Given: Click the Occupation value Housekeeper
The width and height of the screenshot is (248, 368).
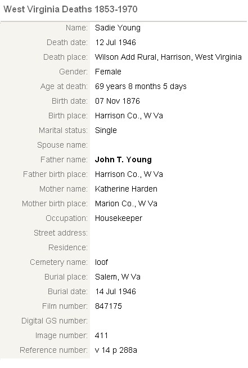Looking at the screenshot, I should click(x=119, y=218).
